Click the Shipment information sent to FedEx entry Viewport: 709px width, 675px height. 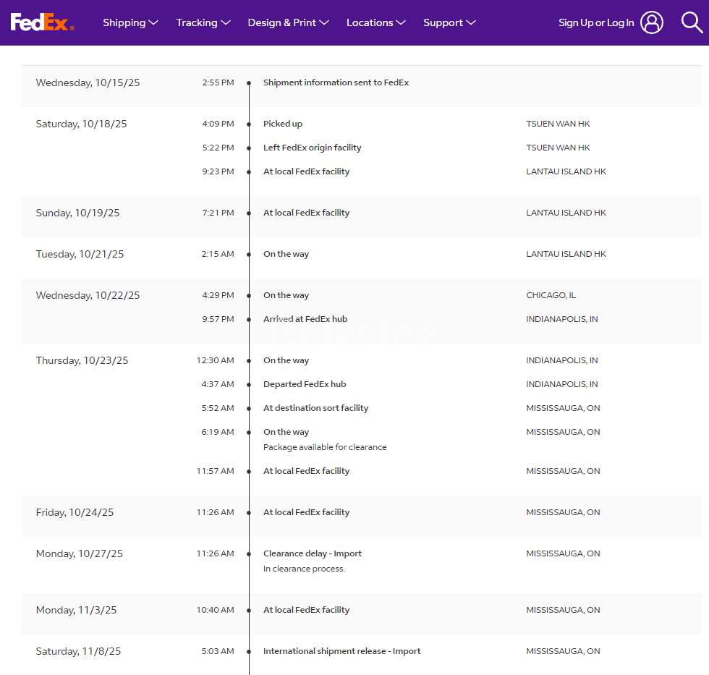coord(336,82)
